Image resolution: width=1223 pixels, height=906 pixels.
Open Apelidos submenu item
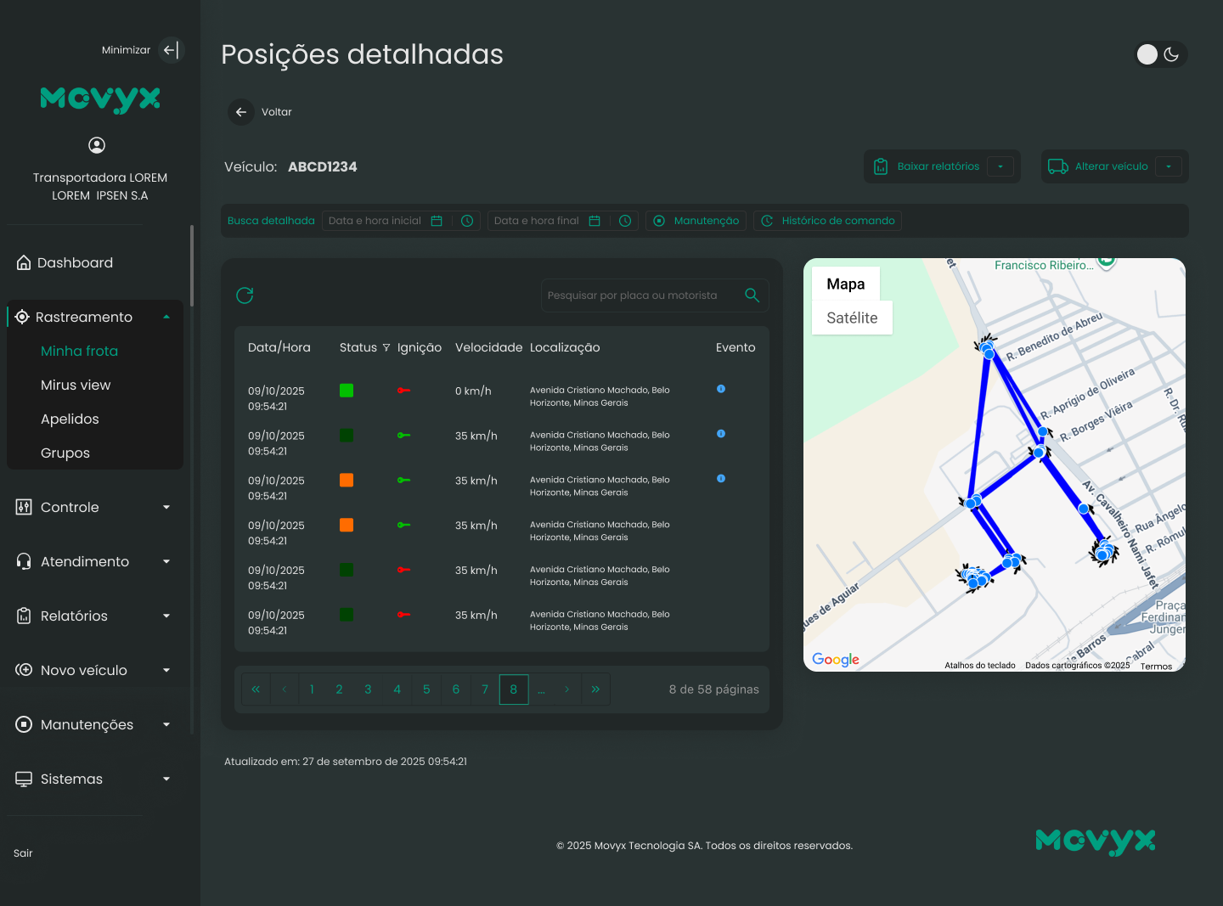click(x=70, y=419)
